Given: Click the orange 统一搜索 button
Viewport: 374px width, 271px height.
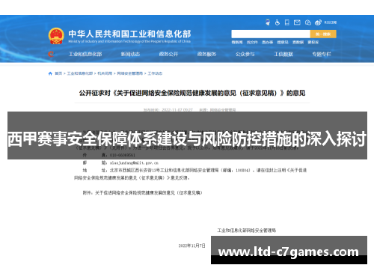Looking at the screenshot, I should (x=323, y=34).
